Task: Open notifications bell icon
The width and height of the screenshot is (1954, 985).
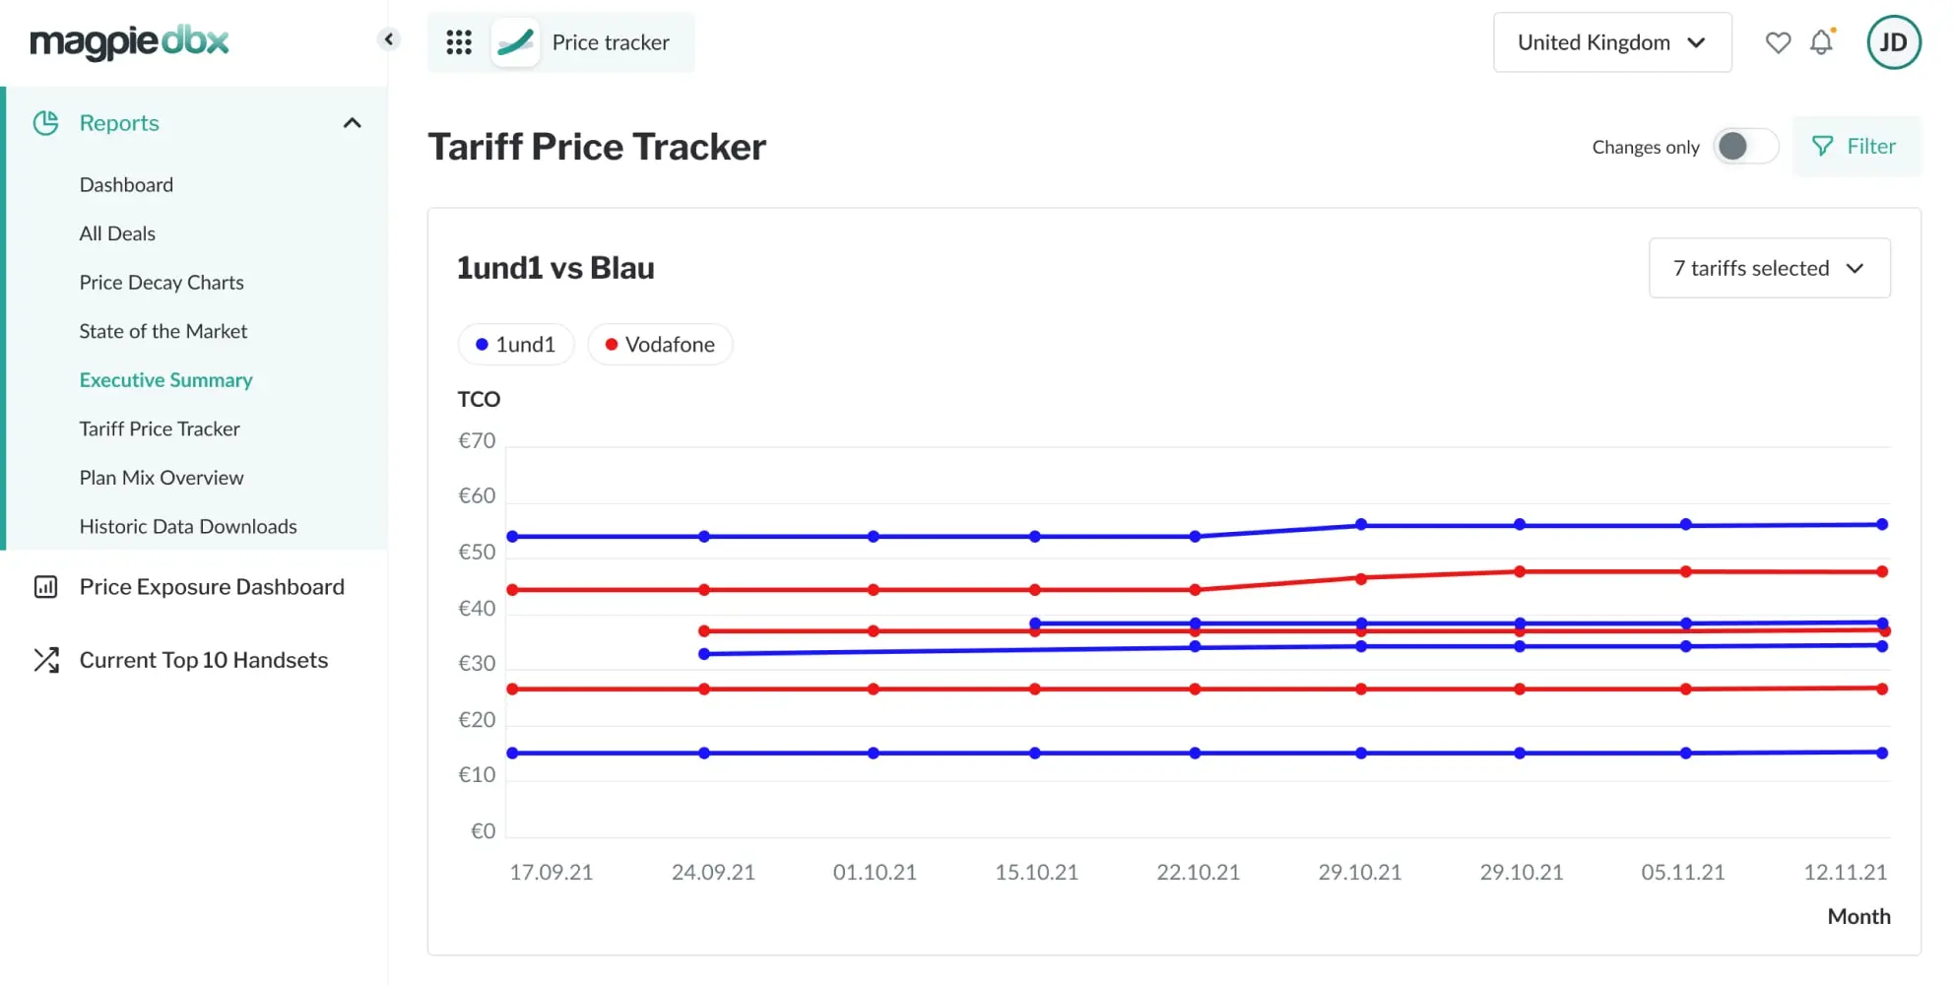Action: 1822,42
